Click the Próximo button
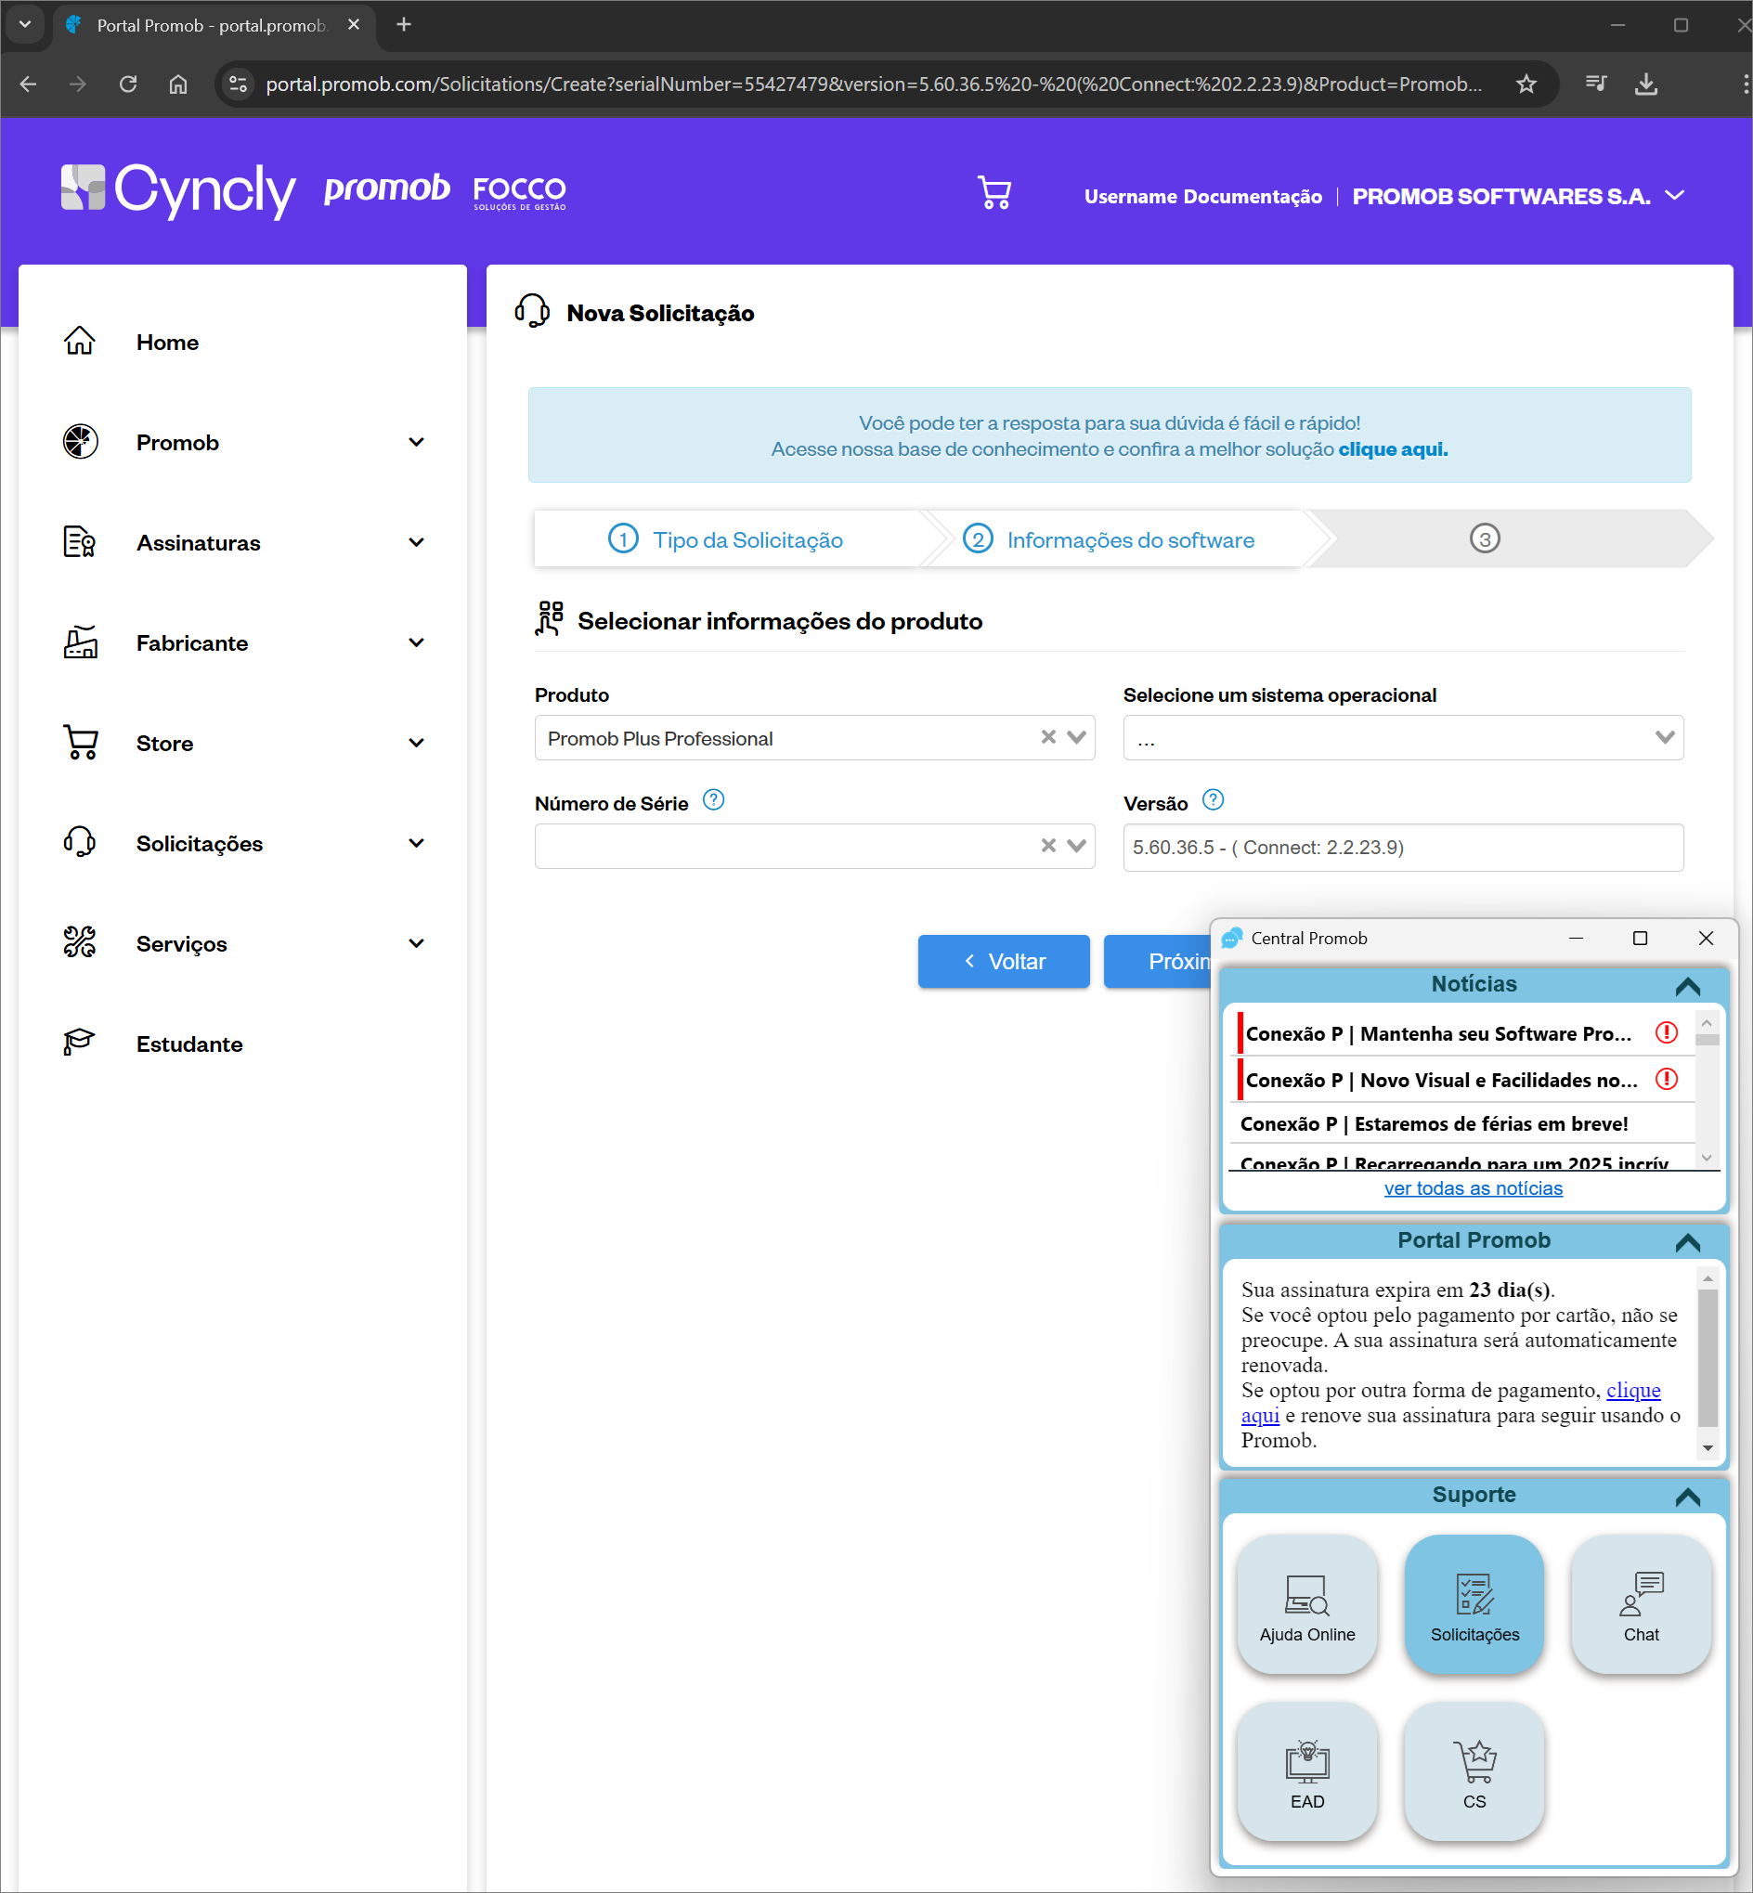Screen dimensions: 1753x1893 (x=1158, y=962)
